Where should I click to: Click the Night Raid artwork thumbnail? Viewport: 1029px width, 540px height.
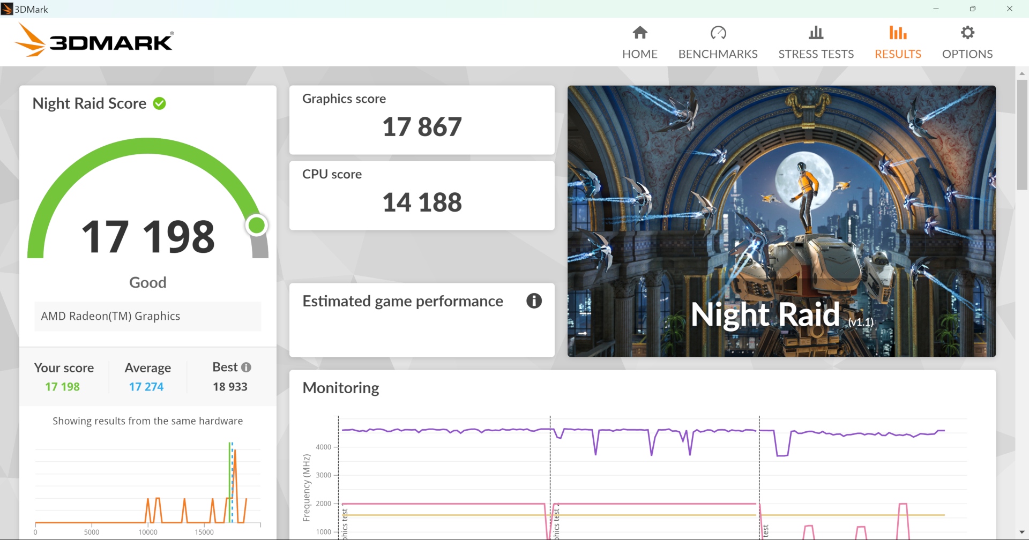(781, 221)
